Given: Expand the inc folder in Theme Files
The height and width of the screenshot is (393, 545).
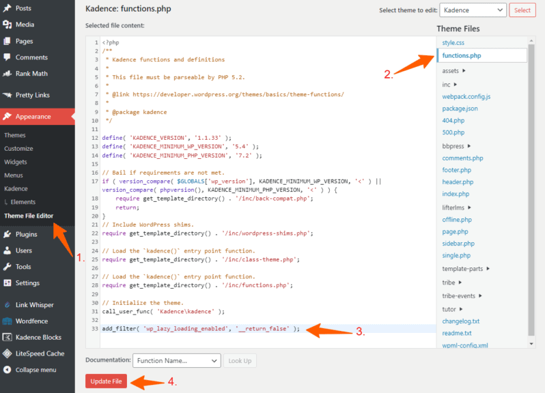Looking at the screenshot, I should (449, 85).
